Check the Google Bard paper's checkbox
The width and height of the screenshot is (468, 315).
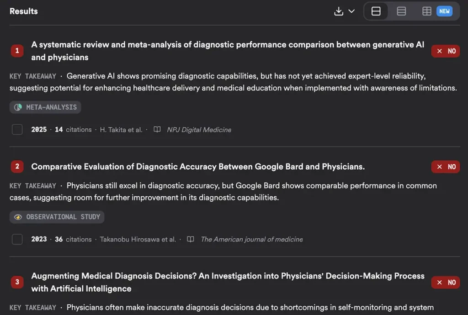(x=17, y=239)
